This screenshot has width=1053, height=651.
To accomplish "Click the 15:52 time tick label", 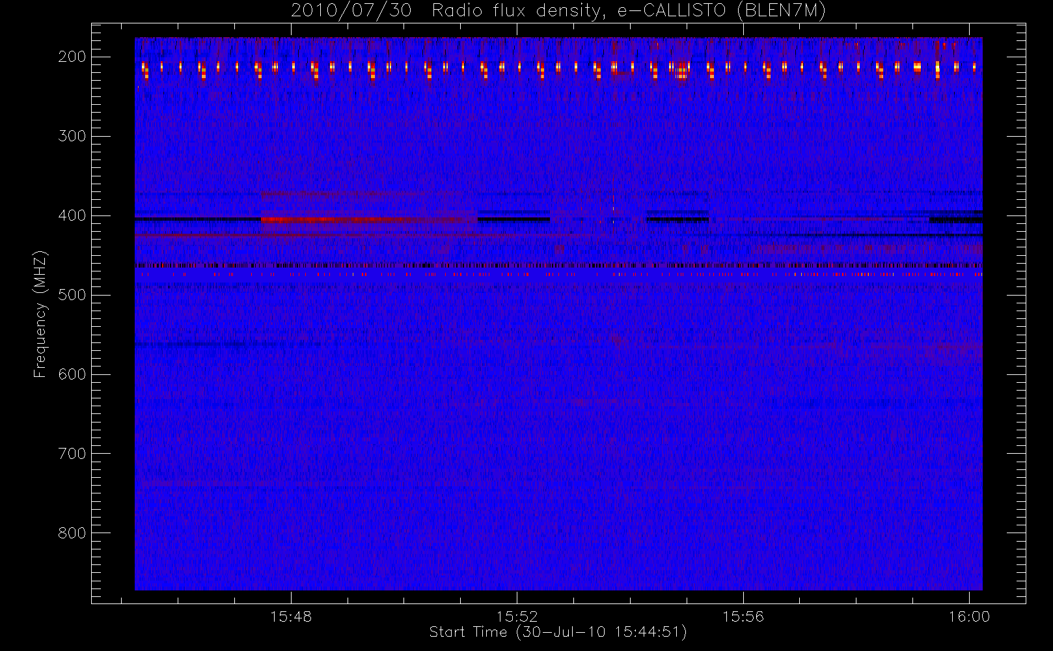I will point(517,616).
